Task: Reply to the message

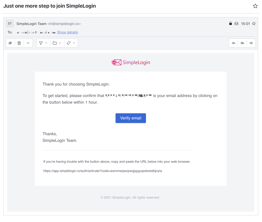Action: pos(233,43)
